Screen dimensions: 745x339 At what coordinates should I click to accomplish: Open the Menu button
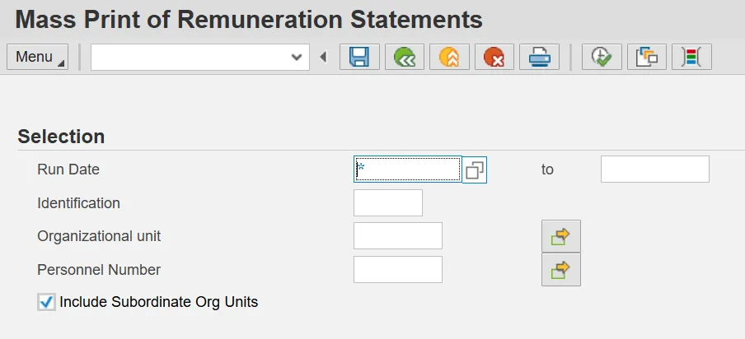(x=38, y=58)
